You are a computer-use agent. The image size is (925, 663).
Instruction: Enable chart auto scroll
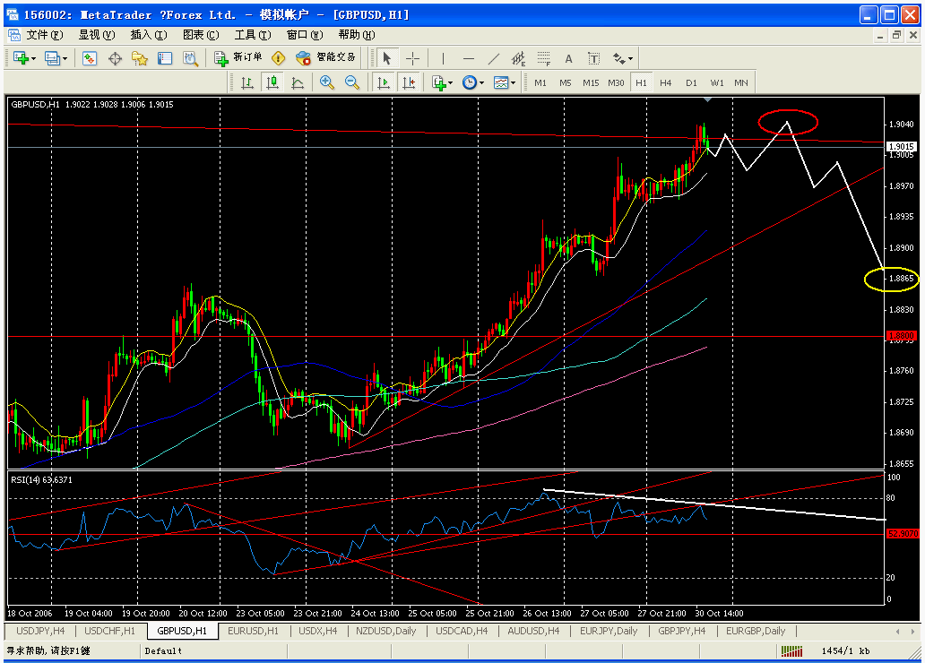(x=384, y=82)
